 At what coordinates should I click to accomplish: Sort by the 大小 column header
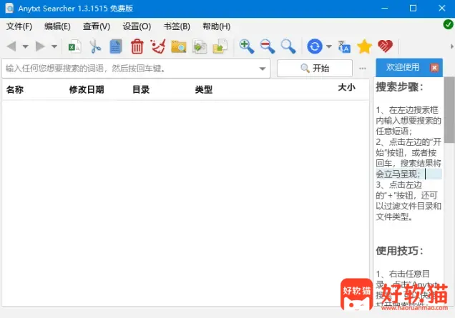[346, 87]
